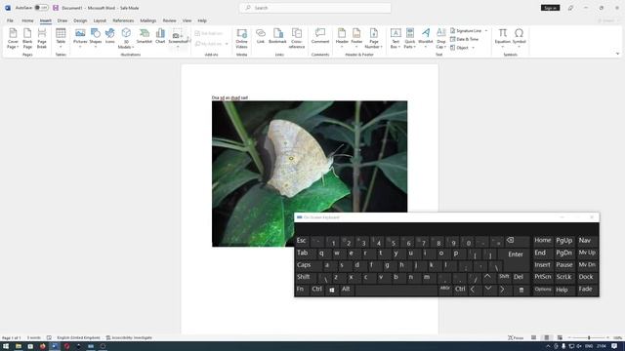Switch to the Design tab

tap(80, 20)
